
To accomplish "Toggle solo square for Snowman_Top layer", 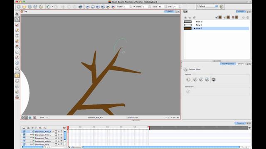I will click(56, 138).
